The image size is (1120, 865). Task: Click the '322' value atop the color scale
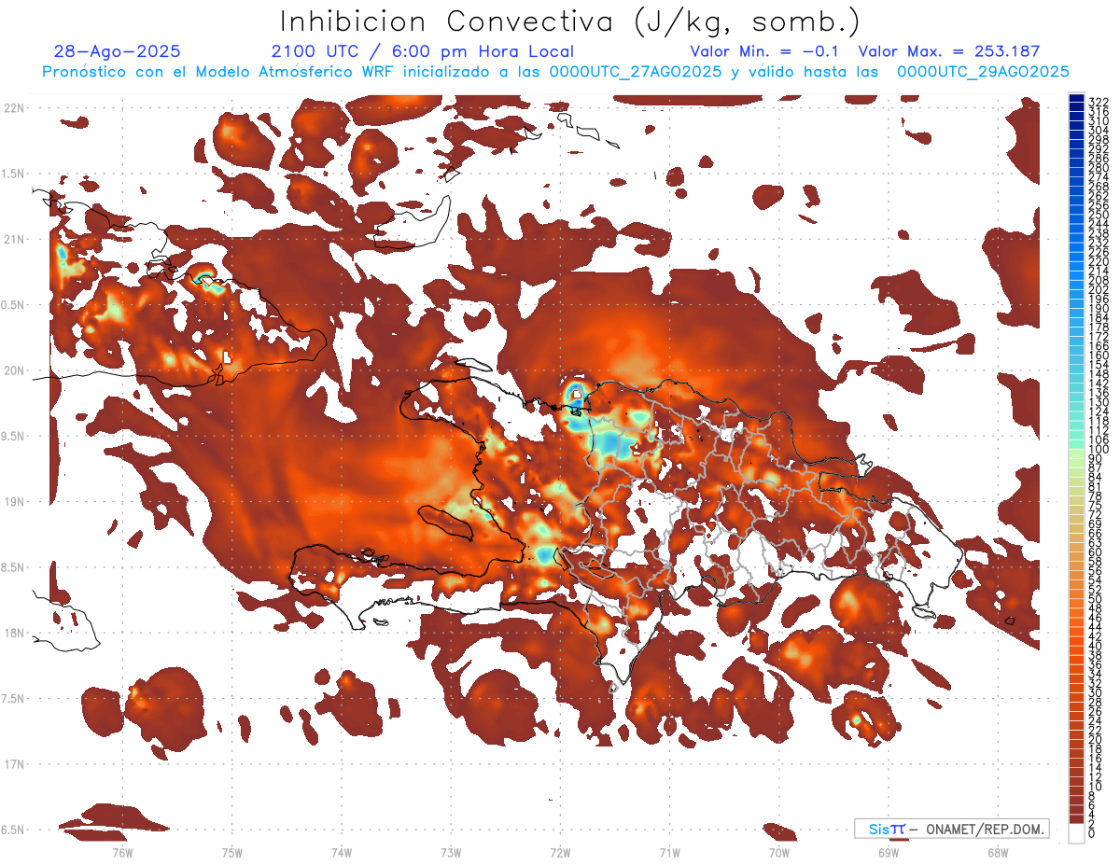(x=1099, y=102)
